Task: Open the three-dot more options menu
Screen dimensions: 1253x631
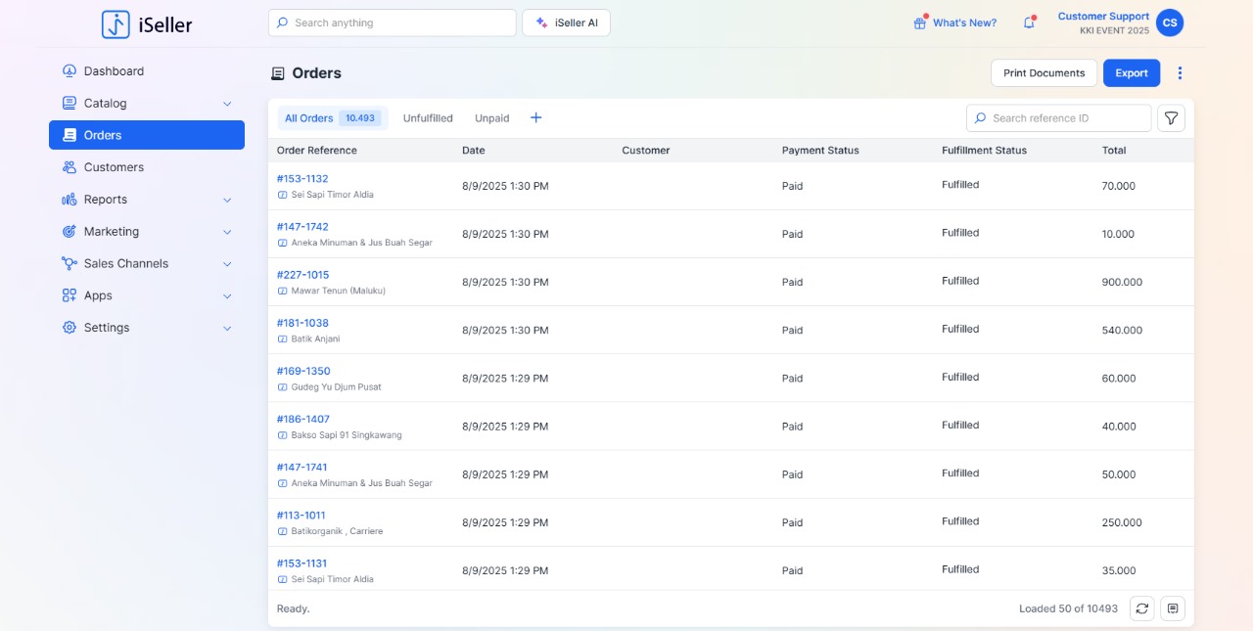Action: (1180, 73)
